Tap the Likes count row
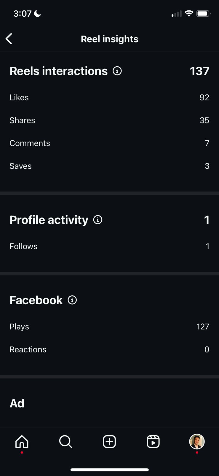The height and width of the screenshot is (476, 219). 109,98
